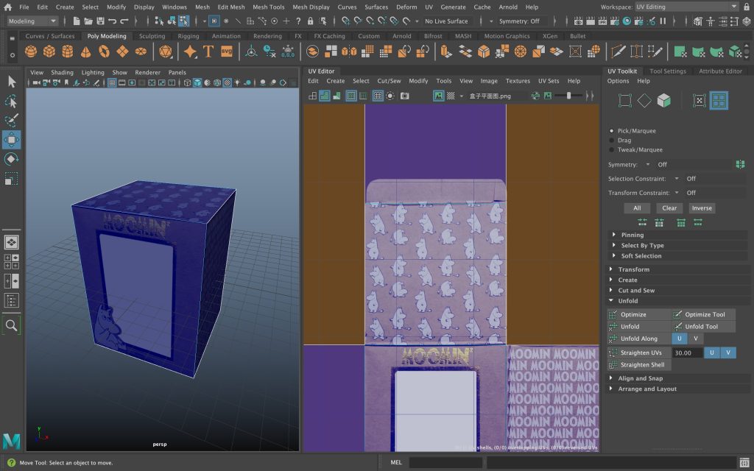Activate the Move tool in the toolbox
Image resolution: width=754 pixels, height=471 pixels.
(12, 140)
